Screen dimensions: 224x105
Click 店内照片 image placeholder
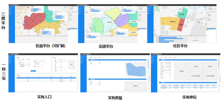coord(210,67)
